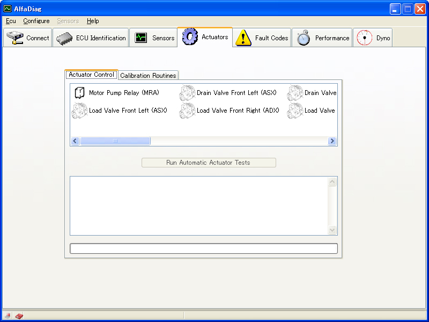429x322 pixels.
Task: Open the Ecu menu
Action: click(x=11, y=21)
